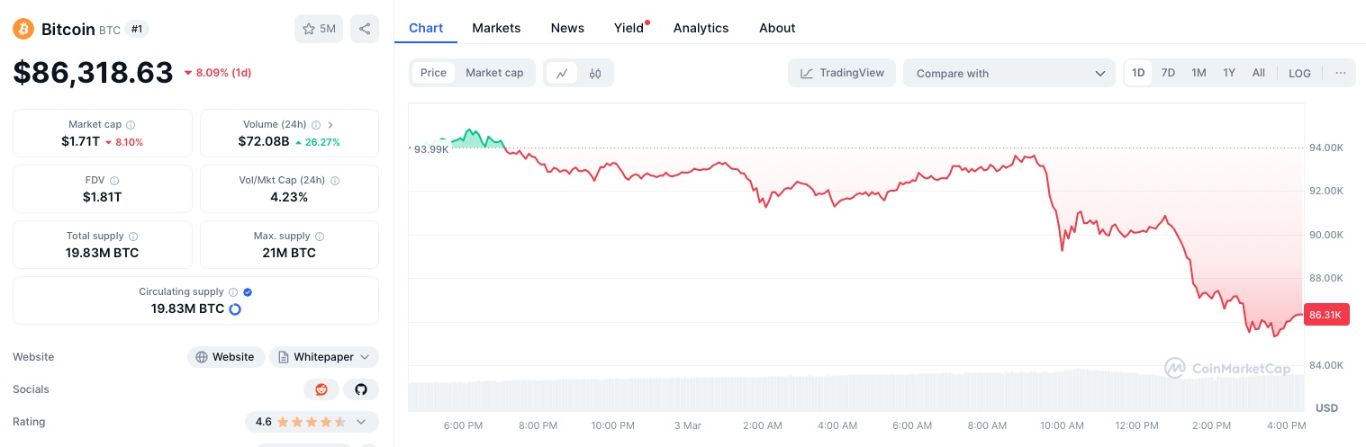Open the Analytics tab

(x=701, y=28)
